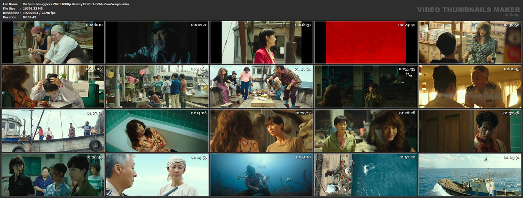
Task: Open the thumbnail stamped 00:18:31
Action: coord(261,42)
